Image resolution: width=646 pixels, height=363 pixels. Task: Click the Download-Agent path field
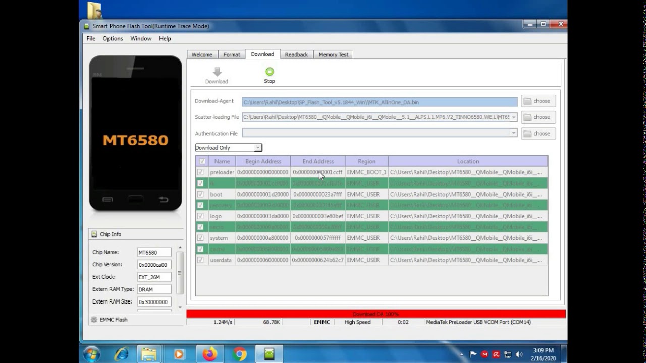[x=380, y=102]
